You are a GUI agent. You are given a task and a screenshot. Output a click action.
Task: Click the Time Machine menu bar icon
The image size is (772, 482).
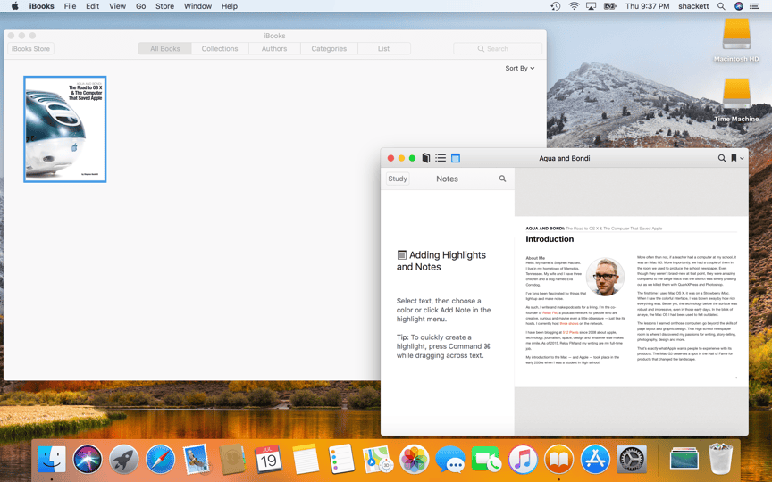tap(556, 6)
